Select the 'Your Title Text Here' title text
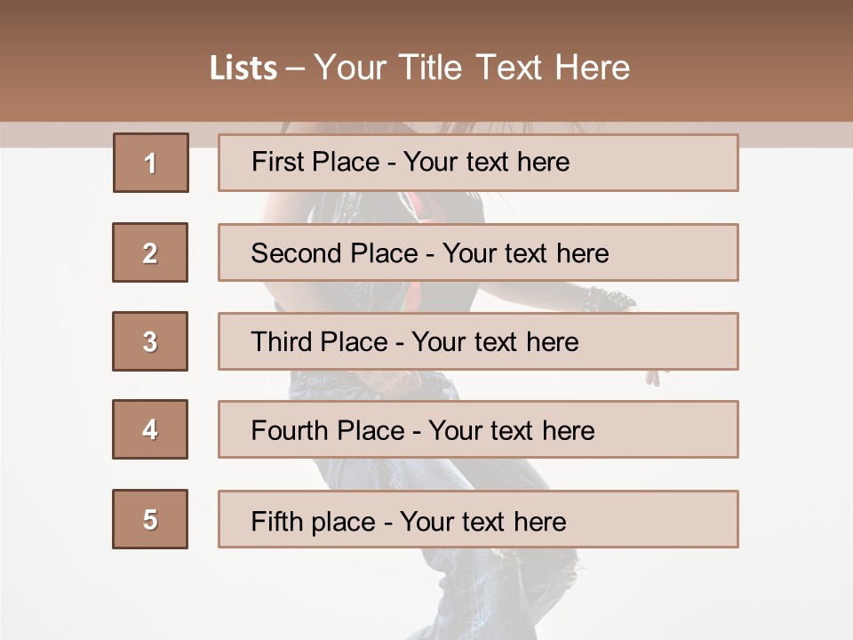Viewport: 853px width, 640px height. click(x=471, y=68)
